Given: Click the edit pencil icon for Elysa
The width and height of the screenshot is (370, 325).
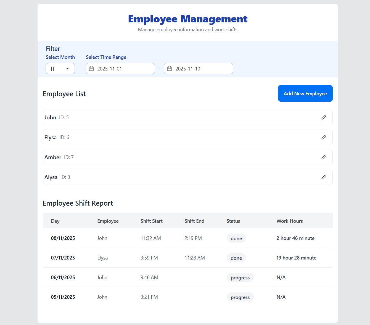Looking at the screenshot, I should tap(324, 137).
